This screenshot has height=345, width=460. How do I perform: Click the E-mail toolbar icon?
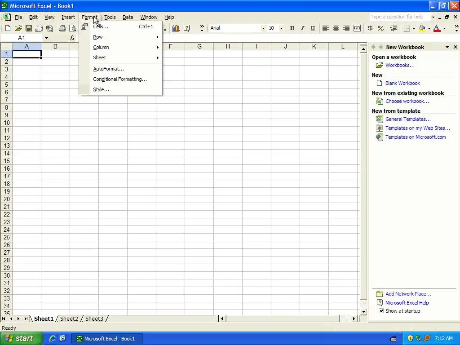click(39, 28)
